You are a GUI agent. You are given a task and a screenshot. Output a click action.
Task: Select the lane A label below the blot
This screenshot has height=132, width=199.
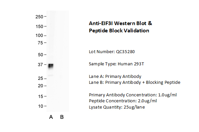51,117
